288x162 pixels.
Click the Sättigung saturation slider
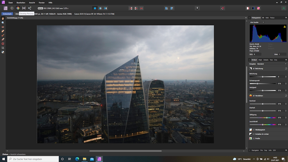[x=263, y=118]
